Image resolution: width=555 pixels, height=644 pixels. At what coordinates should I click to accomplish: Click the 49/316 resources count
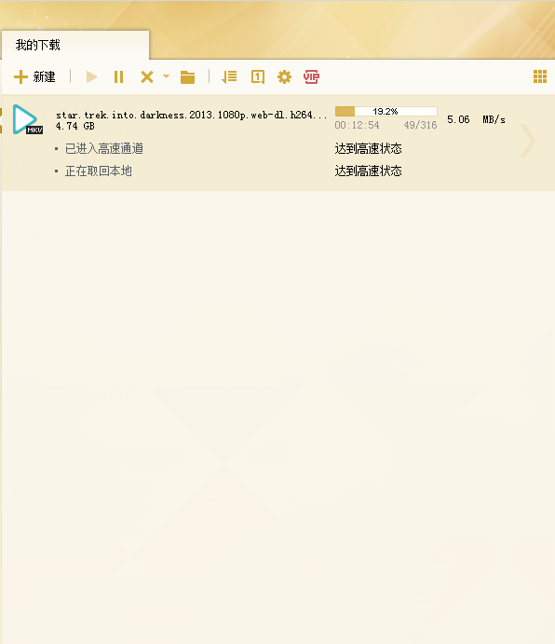point(420,125)
